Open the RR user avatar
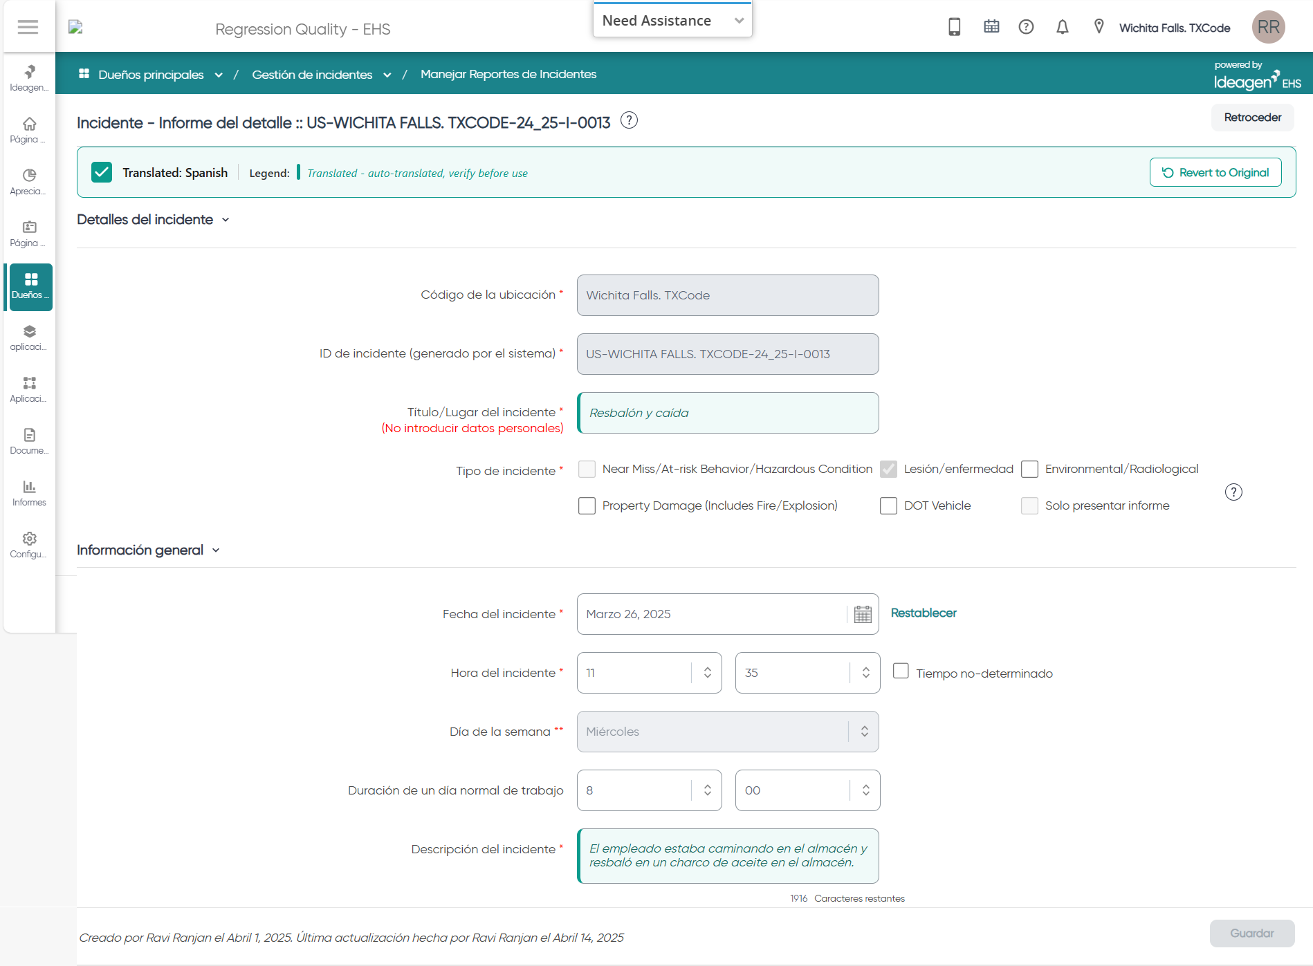1313x966 pixels. point(1268,27)
